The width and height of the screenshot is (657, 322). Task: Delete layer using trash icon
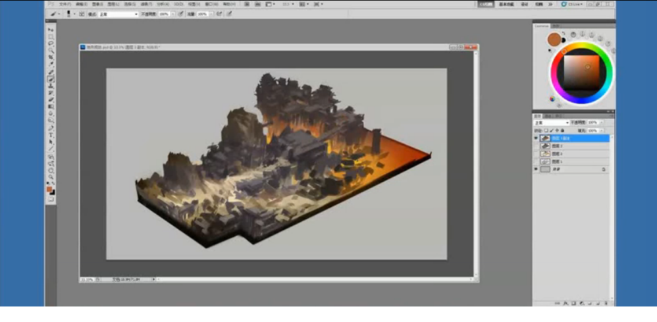[x=606, y=303]
